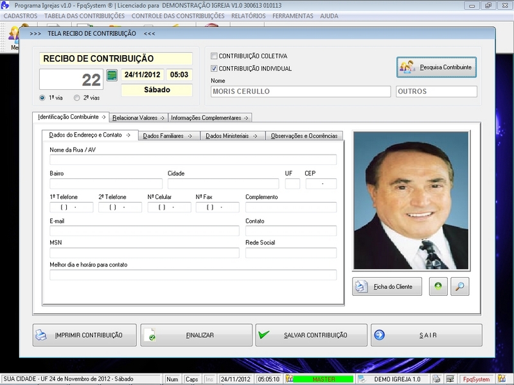The width and height of the screenshot is (514, 385).
Task: Click the green plus add photo icon
Action: 438,286
